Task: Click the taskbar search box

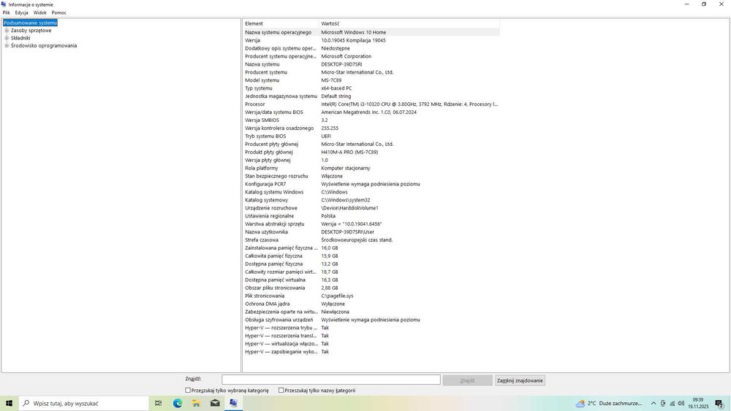Action: 84,403
